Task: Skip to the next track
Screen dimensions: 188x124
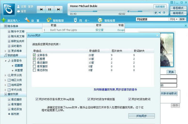Action: (x=58, y=9)
